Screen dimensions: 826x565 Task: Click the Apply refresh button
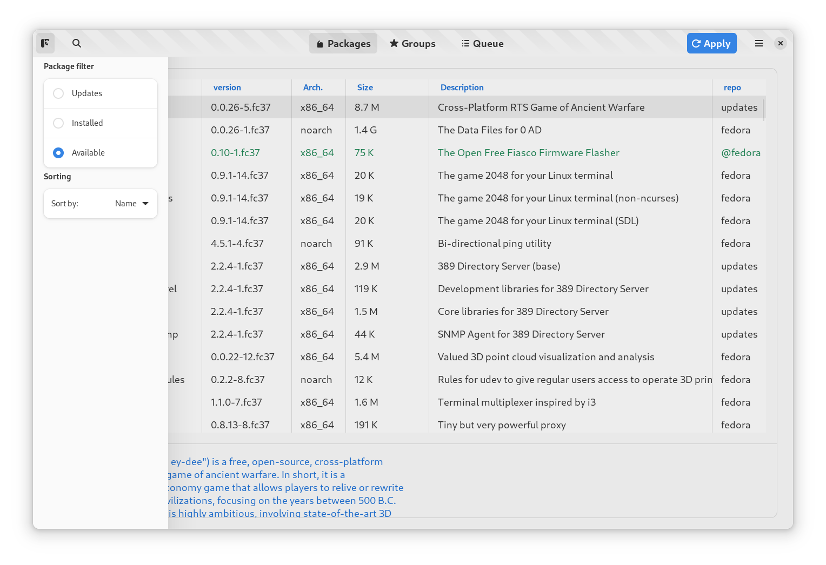712,43
